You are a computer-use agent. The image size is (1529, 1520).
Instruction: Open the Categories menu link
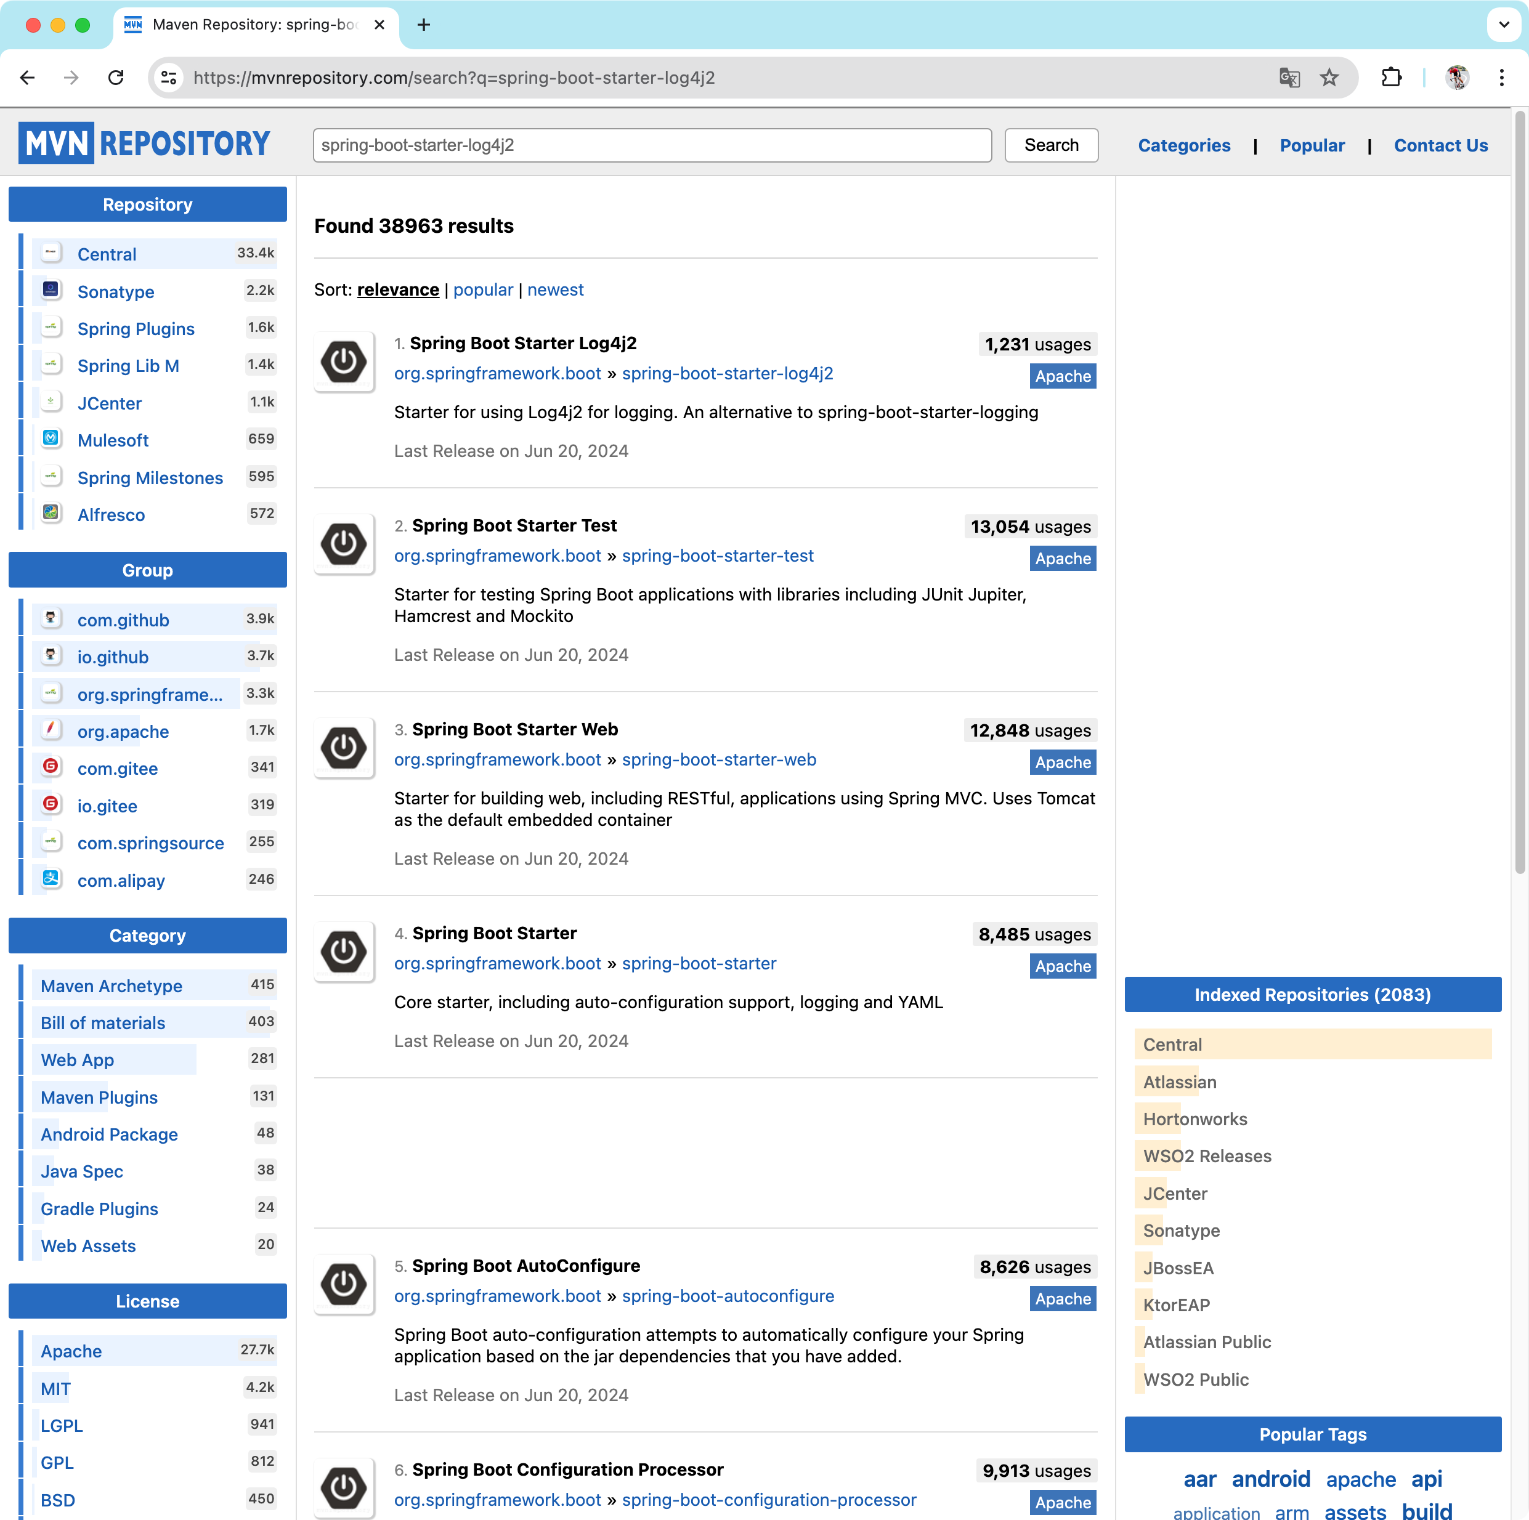[x=1183, y=145]
